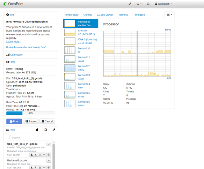Screen dimensions: 204x169
Task: Click print icon for BedLevel9.gcode
Action: point(48,167)
